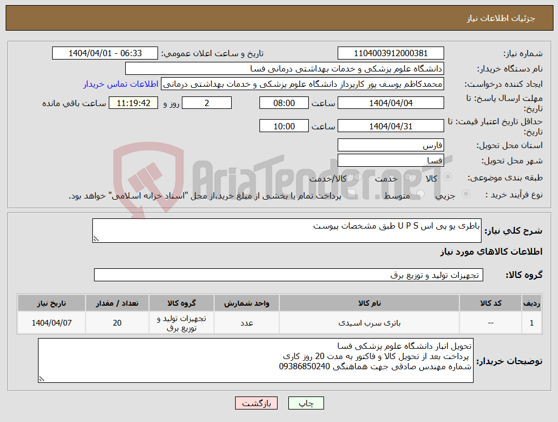This screenshot has height=422, width=558.
Task: Click the price validity date 1404/04/31
Action: [391, 126]
